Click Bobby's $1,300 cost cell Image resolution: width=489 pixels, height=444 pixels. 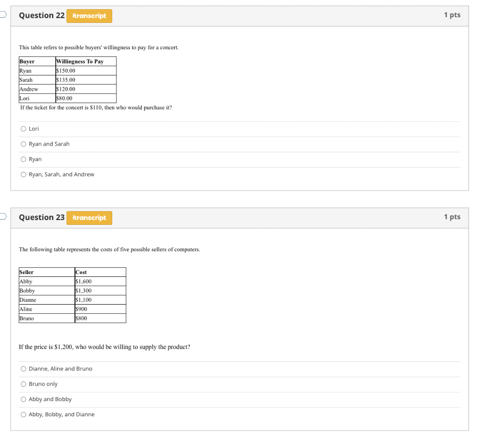[x=100, y=291]
